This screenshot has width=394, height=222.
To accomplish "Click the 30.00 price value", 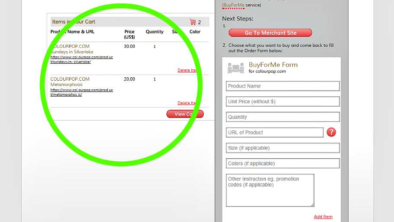I will [129, 46].
